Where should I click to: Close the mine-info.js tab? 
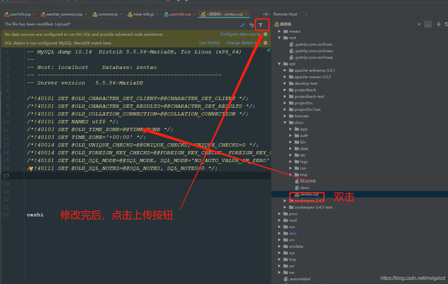click(157, 14)
